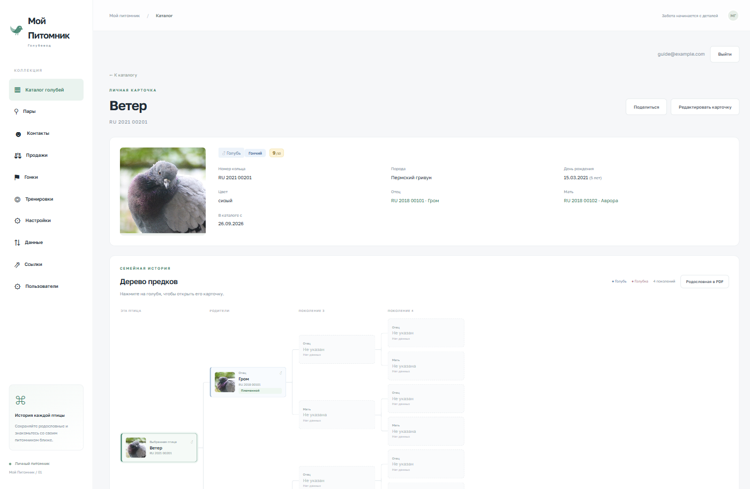Click the male symbol on the Гром card
The height and width of the screenshot is (489, 750).
tap(281, 373)
